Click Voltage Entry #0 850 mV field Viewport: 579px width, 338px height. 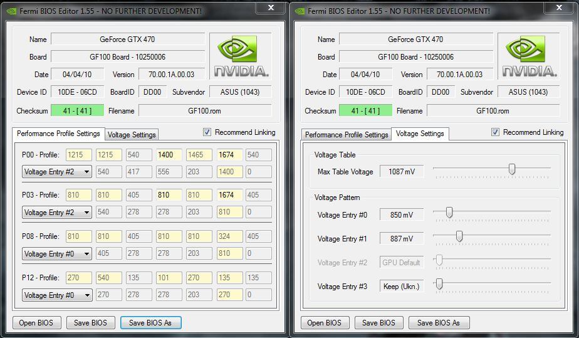[402, 214]
